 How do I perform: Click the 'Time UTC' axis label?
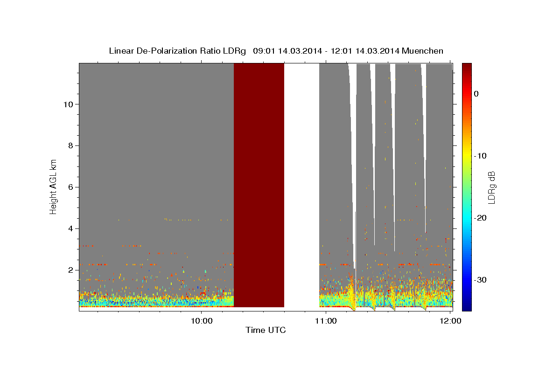point(266,331)
